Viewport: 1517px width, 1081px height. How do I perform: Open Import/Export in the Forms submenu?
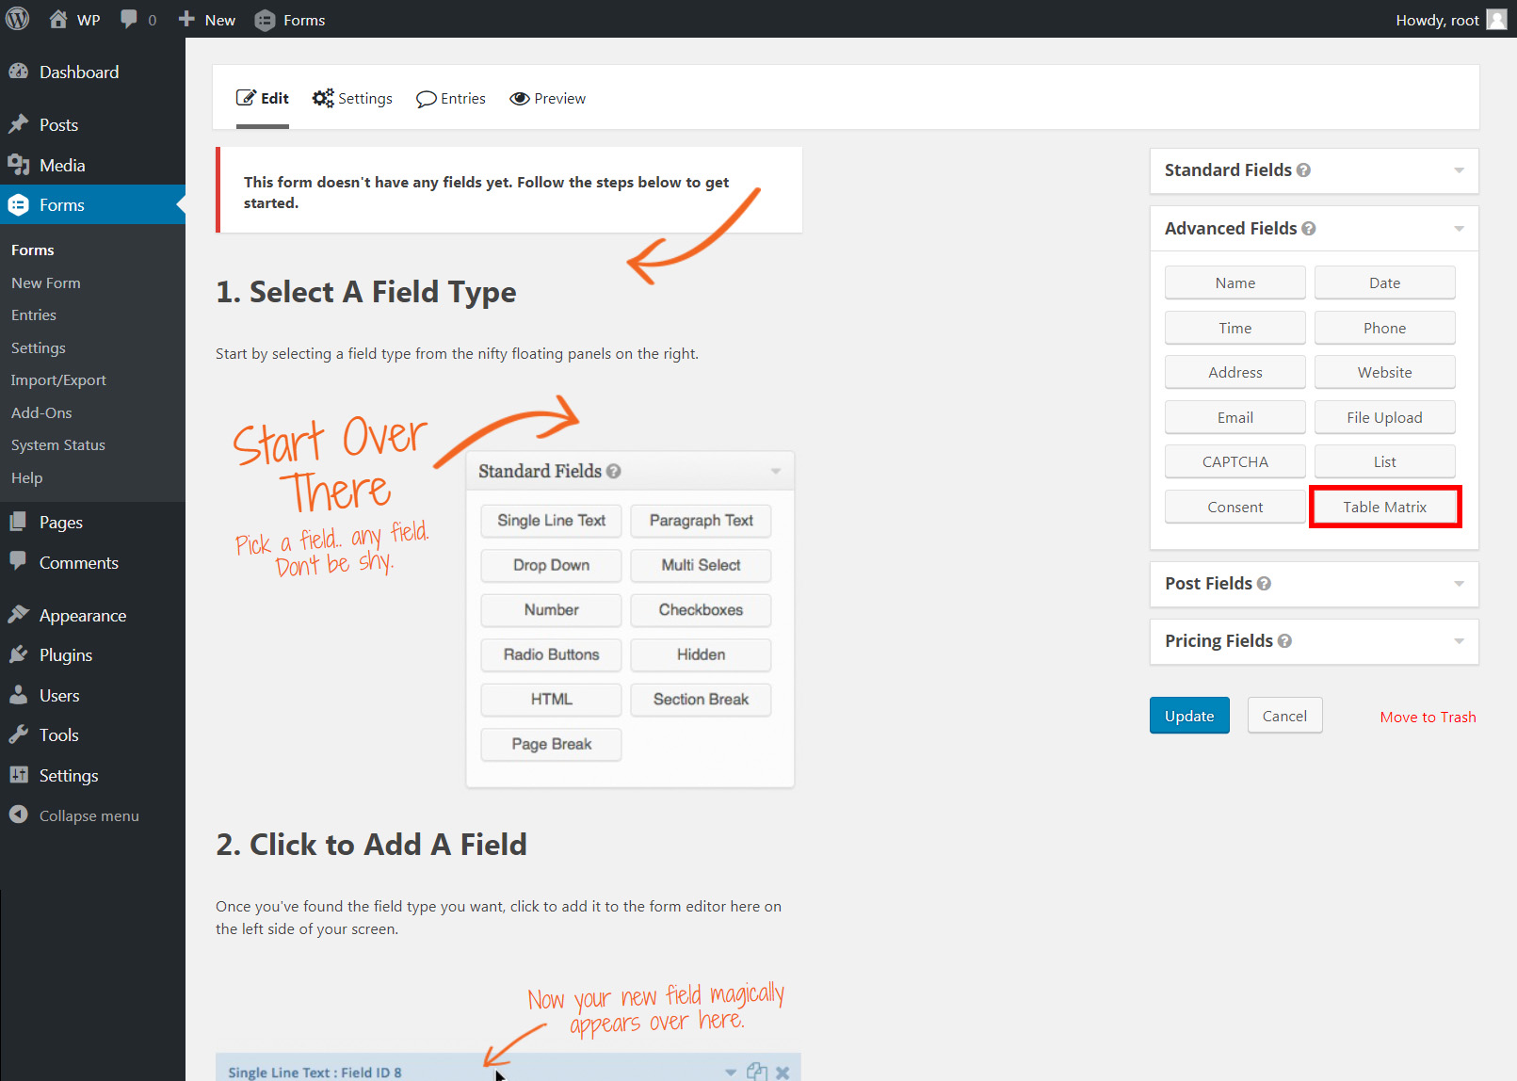[58, 379]
